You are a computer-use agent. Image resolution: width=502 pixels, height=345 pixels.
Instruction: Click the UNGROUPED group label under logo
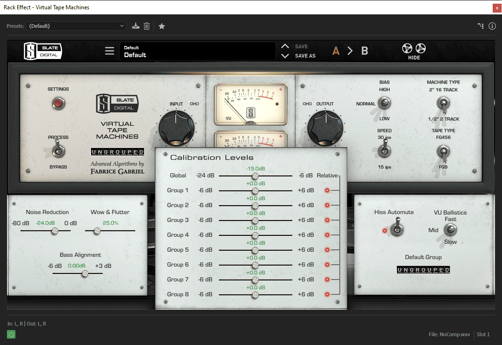[x=118, y=152]
